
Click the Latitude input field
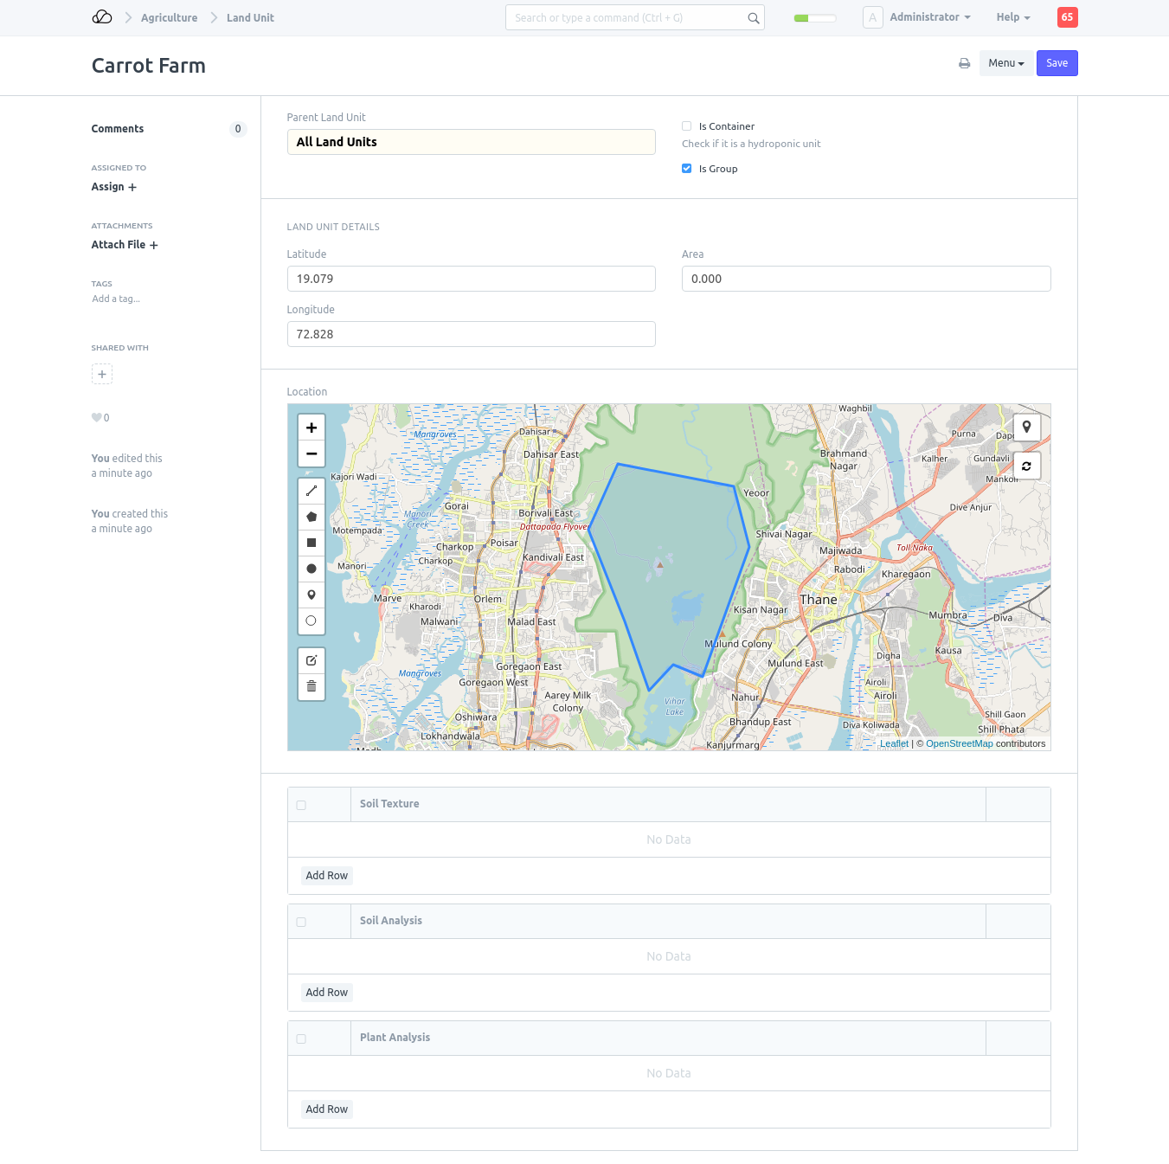471,279
